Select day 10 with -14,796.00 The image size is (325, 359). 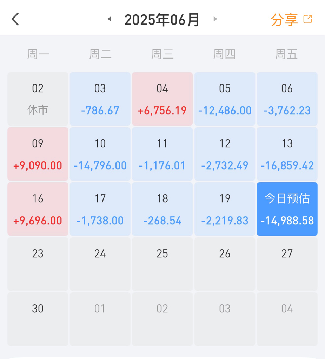pos(100,154)
